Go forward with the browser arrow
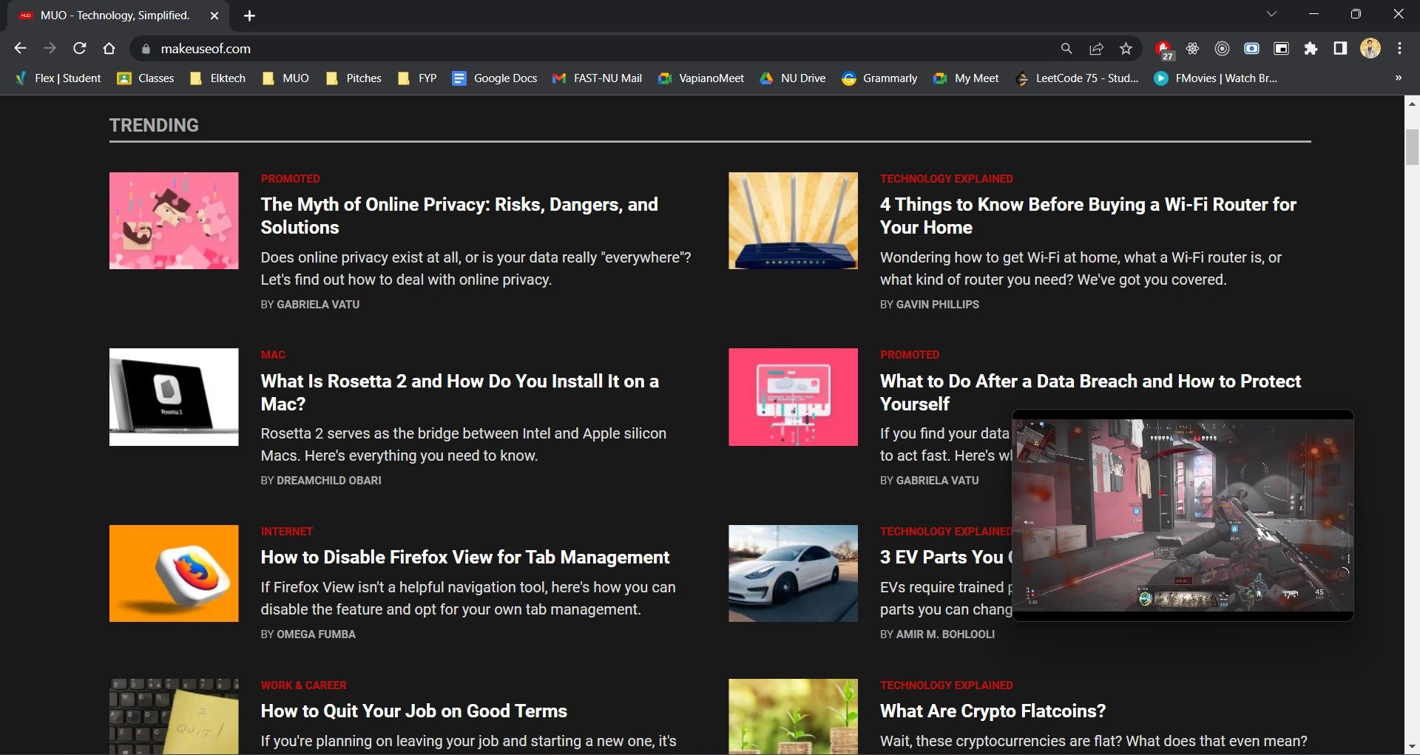The height and width of the screenshot is (755, 1420). click(50, 48)
